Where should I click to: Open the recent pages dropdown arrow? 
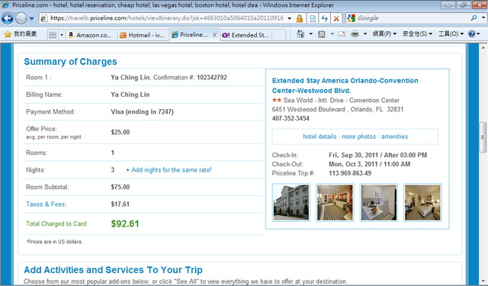(x=31, y=18)
